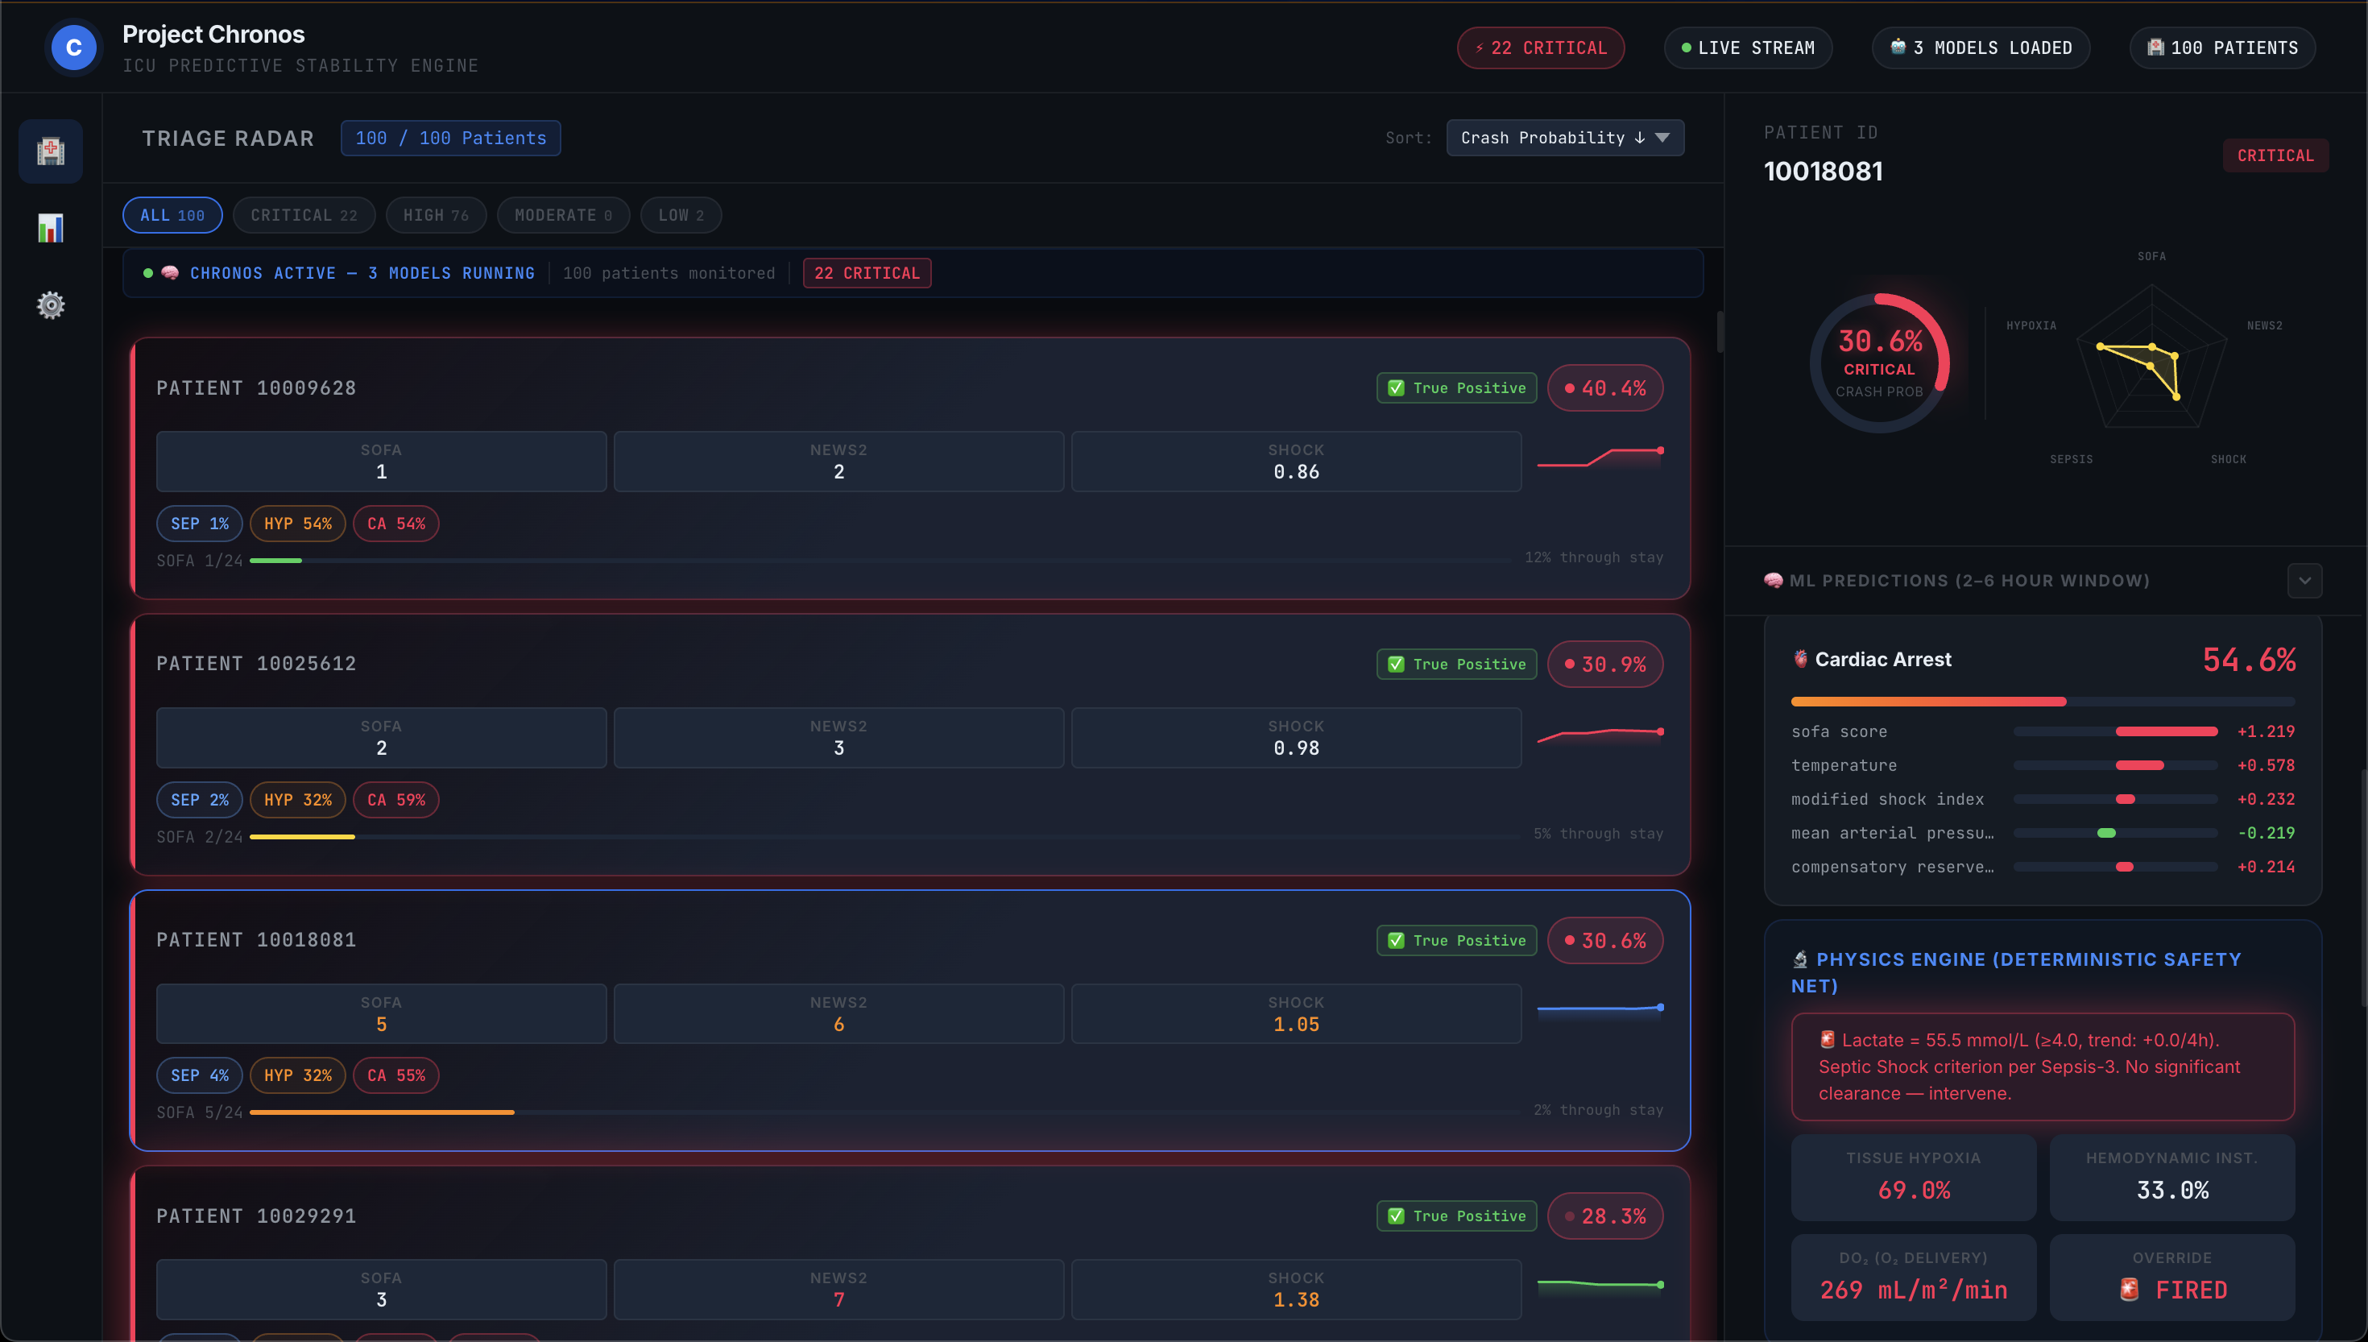Click the 3 MODELS LOADED button
This screenshot has height=1342, width=2368.
click(1980, 48)
